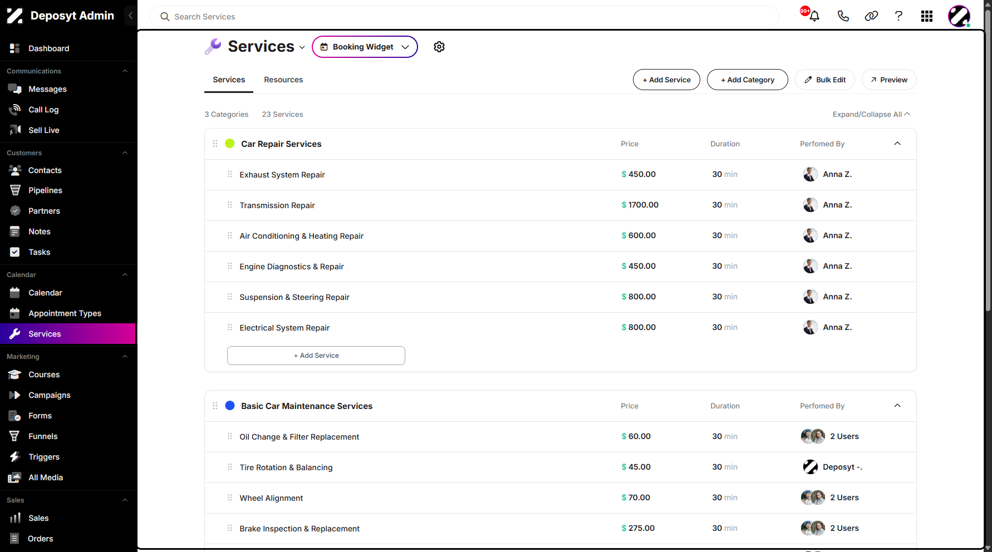
Task: Click top Add Service button
Action: [666, 80]
